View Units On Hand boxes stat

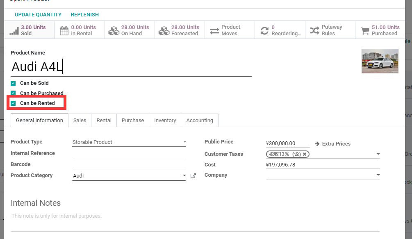(130, 30)
